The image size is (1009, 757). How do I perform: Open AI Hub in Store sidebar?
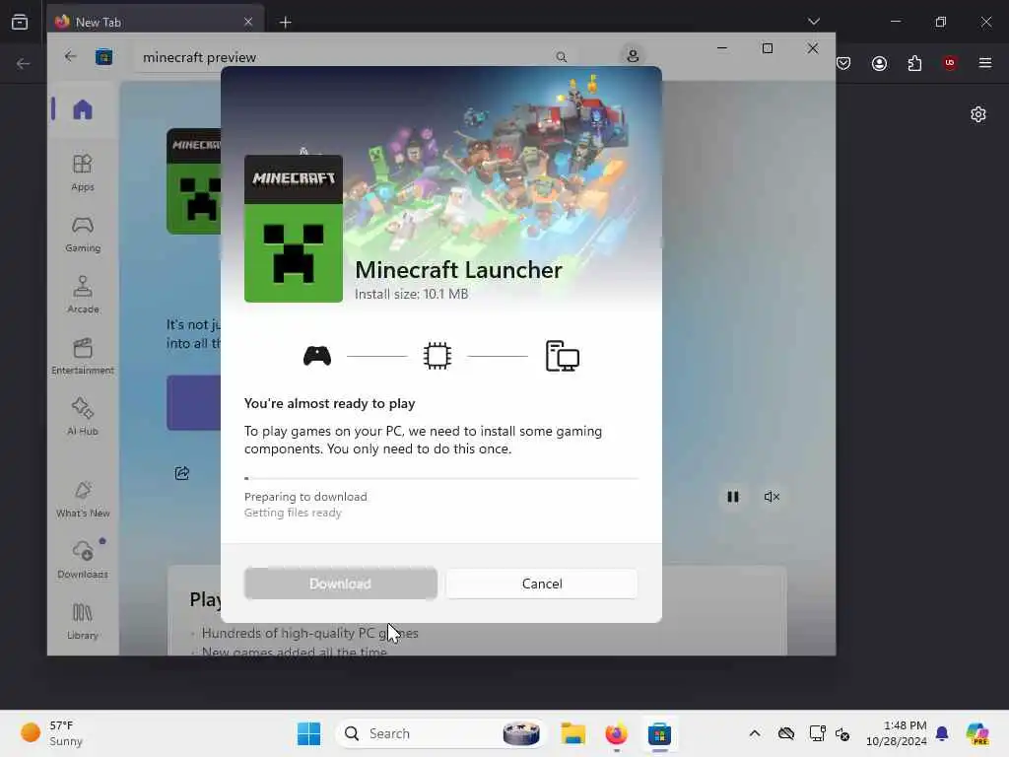[x=83, y=417]
